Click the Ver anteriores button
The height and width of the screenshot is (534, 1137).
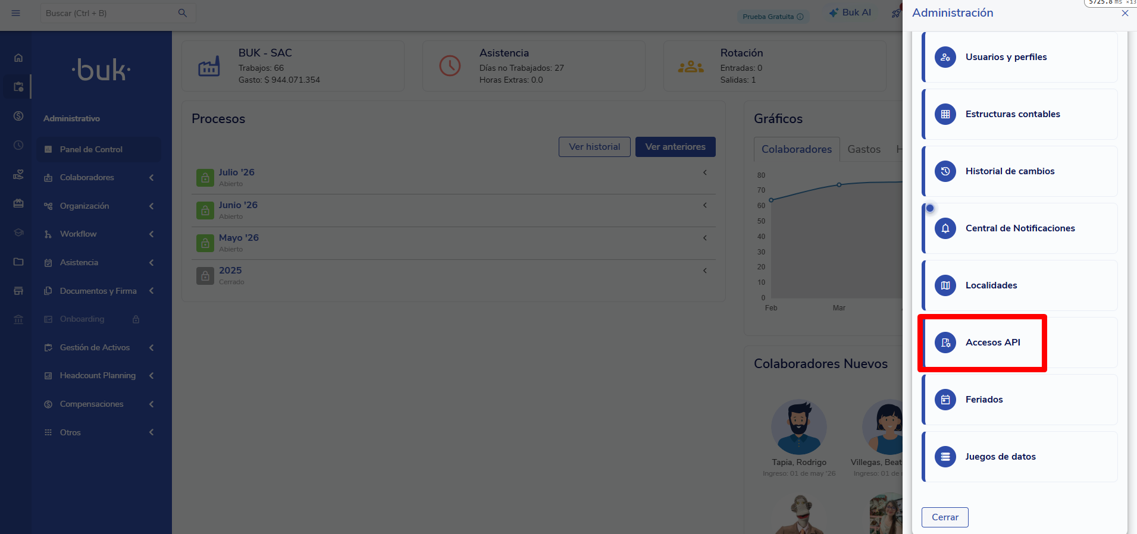click(675, 147)
